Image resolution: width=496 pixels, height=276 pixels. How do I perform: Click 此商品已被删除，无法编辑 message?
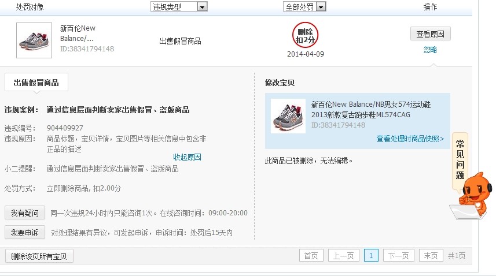(308, 161)
